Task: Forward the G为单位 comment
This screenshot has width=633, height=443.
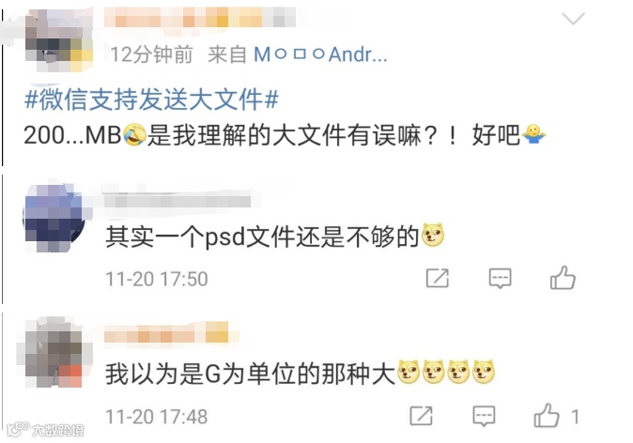Action: click(421, 416)
